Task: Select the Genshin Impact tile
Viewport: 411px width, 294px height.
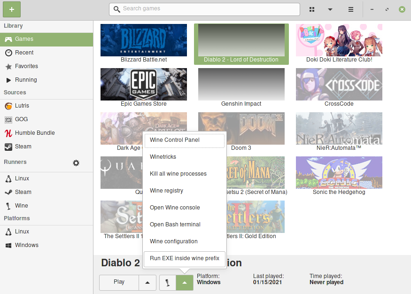Action: click(x=241, y=88)
